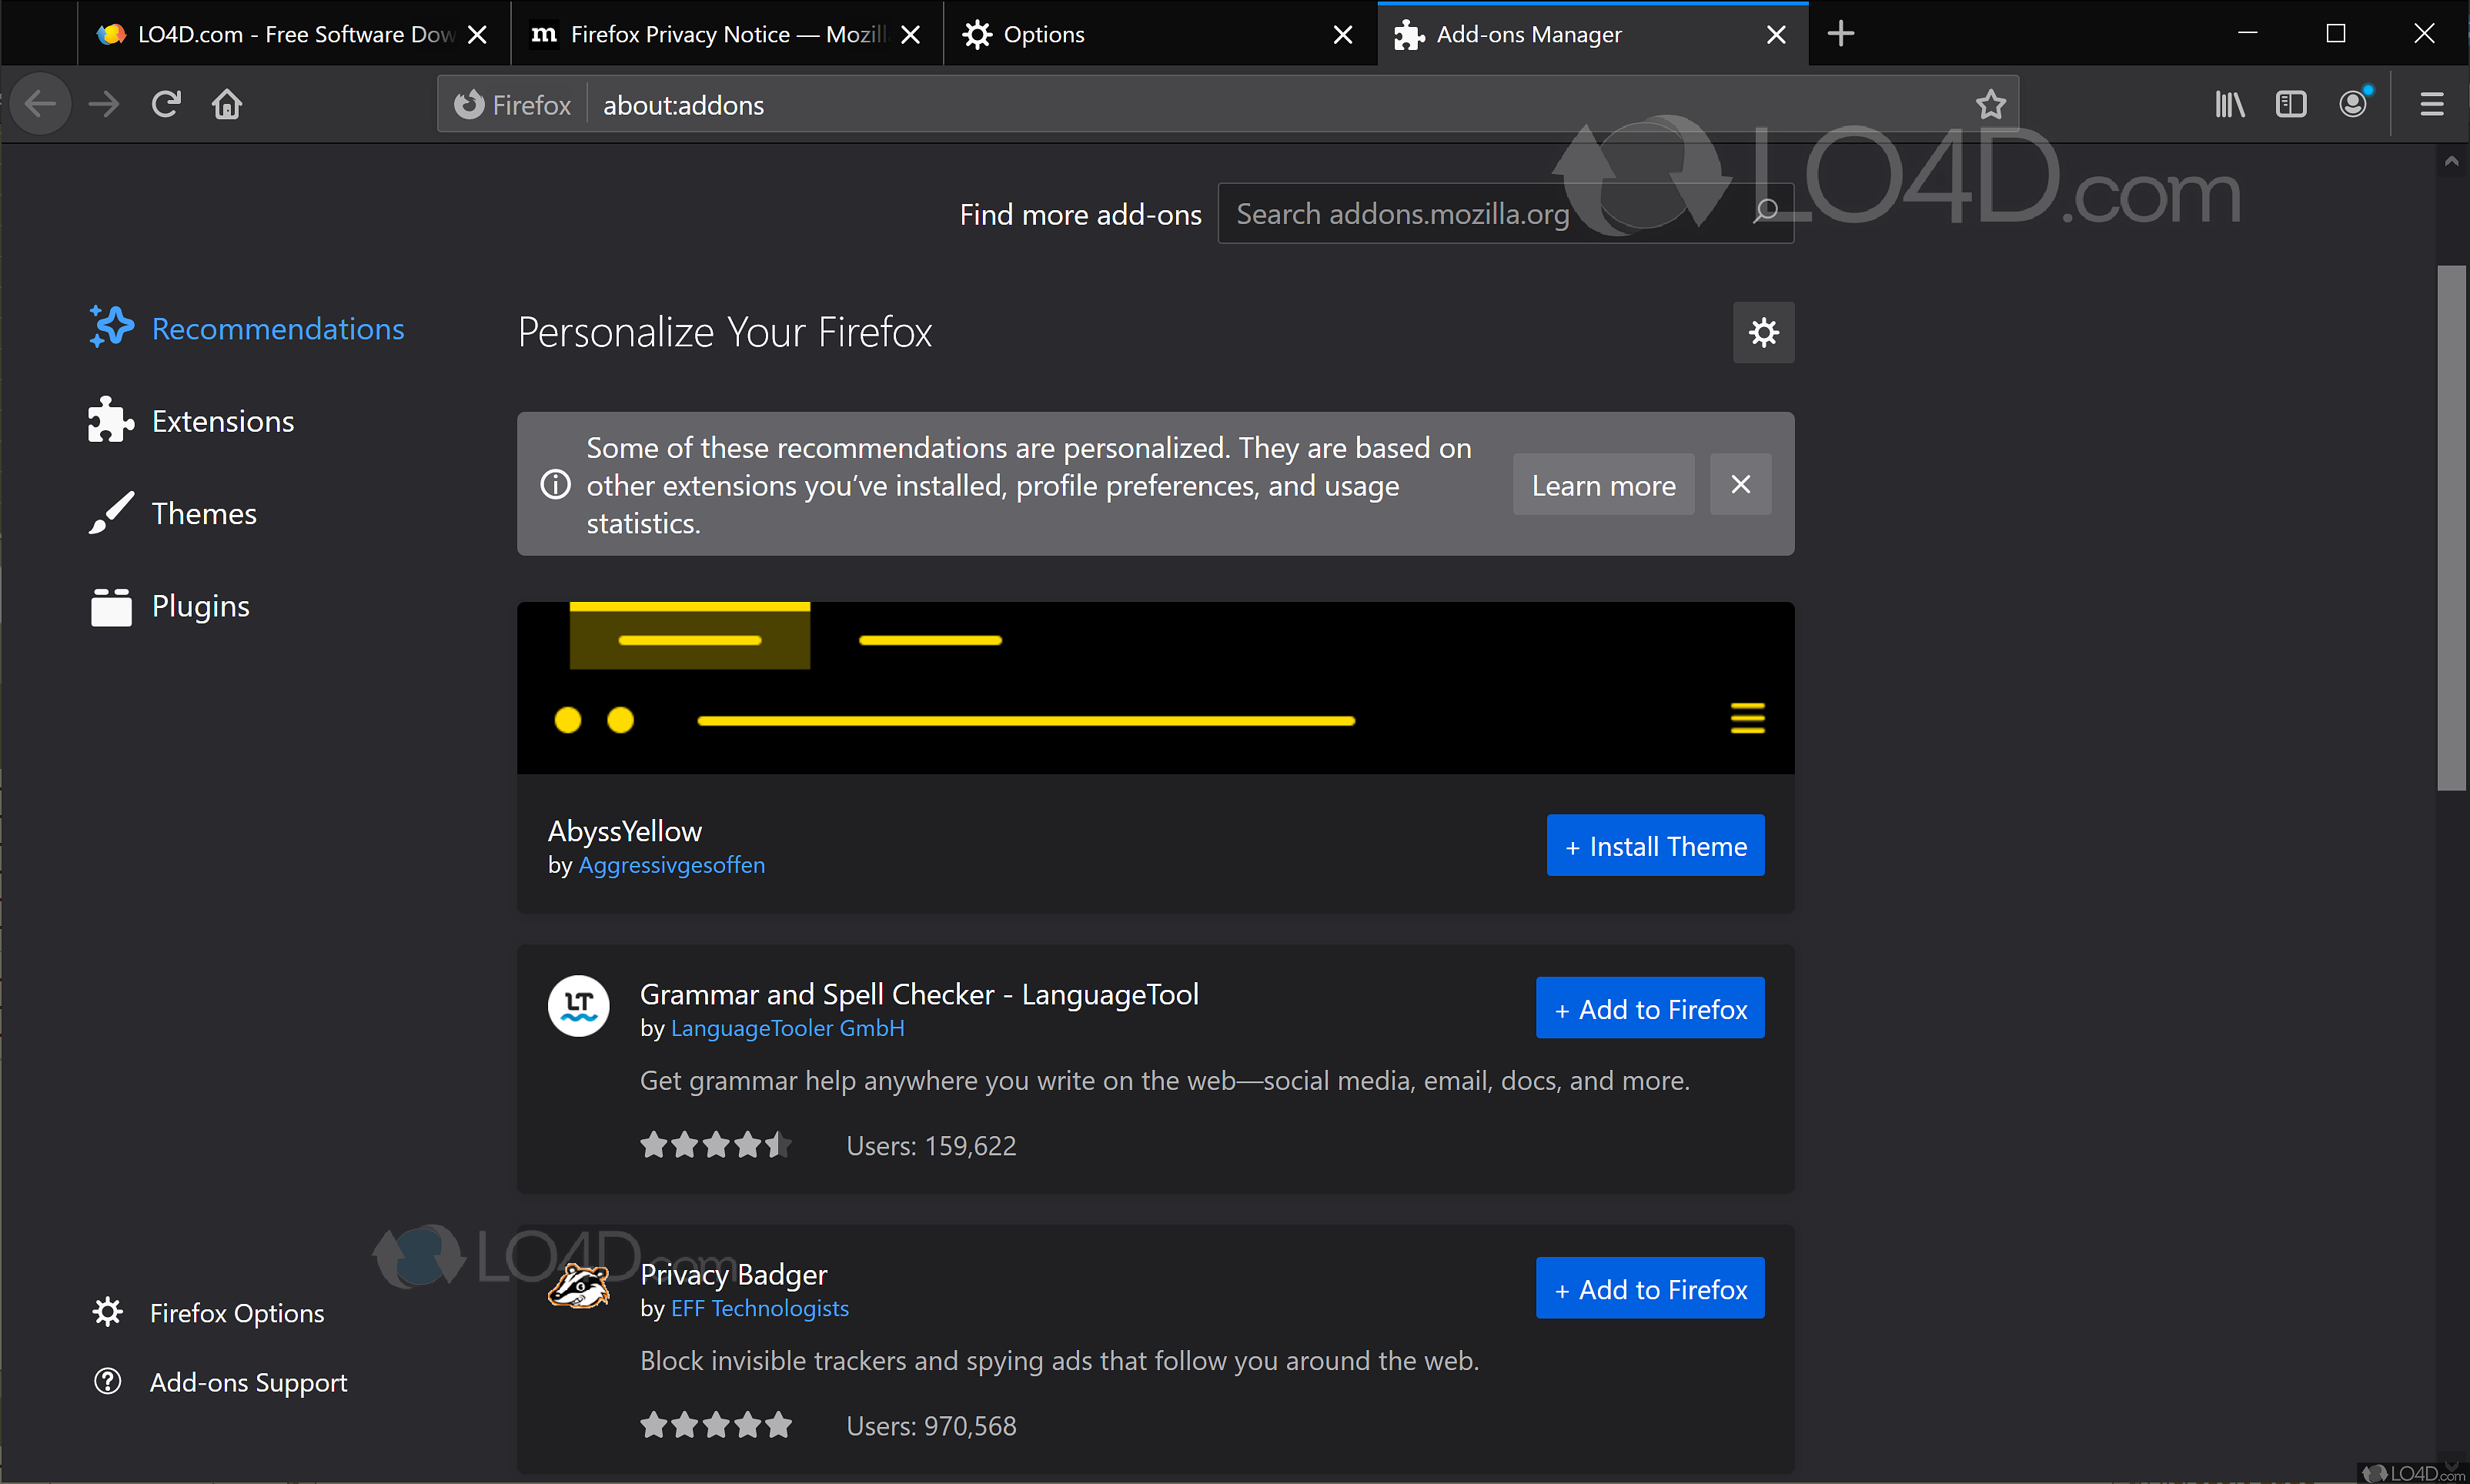
Task: Toggle the sidebars icon
Action: [2290, 104]
